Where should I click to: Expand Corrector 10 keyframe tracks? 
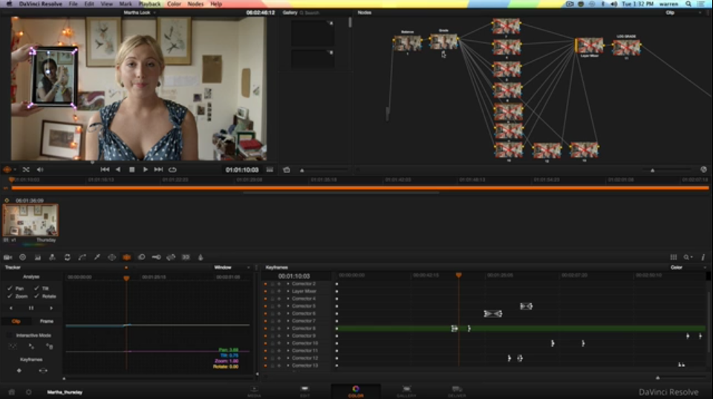288,343
